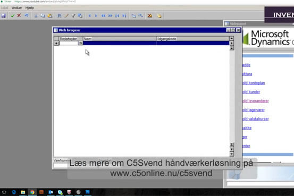Jump a page back with double left arrow

pyautogui.click(x=103, y=16)
